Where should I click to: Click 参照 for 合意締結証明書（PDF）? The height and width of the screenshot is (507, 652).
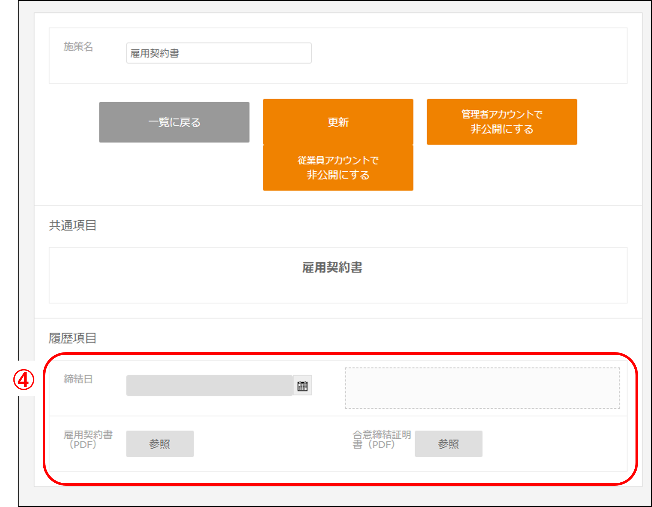coord(448,444)
